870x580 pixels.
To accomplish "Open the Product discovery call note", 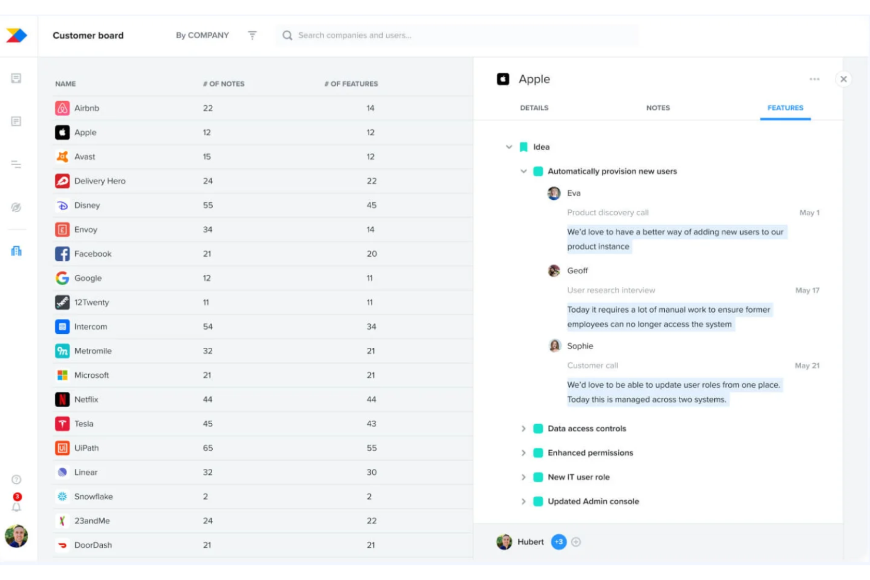I will point(608,213).
